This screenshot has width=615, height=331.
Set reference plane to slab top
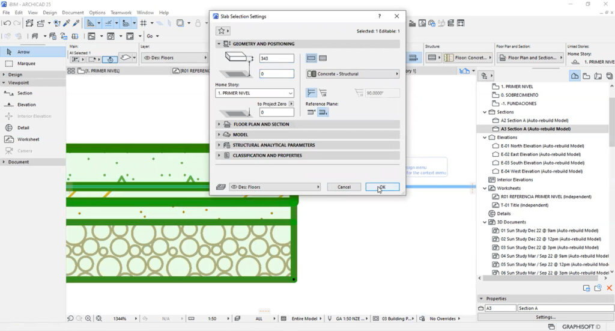[311, 112]
